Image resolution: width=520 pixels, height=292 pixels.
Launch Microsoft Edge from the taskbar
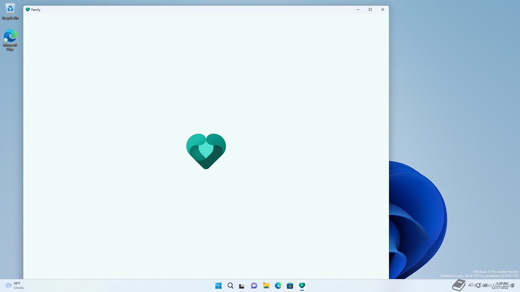click(278, 286)
